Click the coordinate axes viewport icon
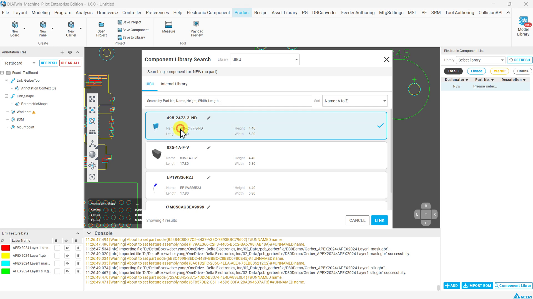The width and height of the screenshot is (533, 299). click(92, 143)
